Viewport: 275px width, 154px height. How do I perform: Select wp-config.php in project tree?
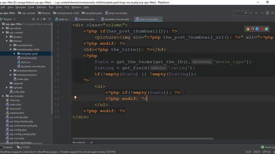tap(16, 130)
